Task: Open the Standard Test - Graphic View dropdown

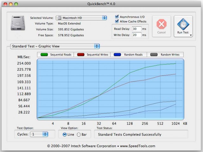Action: (x=55, y=46)
